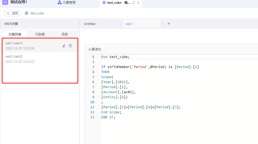Viewport: 258px width, 144px height.
Task: Click the 计算语句 section header
Action: (x=95, y=49)
